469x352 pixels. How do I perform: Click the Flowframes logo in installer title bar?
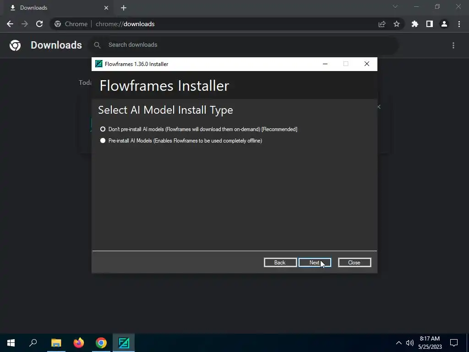click(x=99, y=64)
